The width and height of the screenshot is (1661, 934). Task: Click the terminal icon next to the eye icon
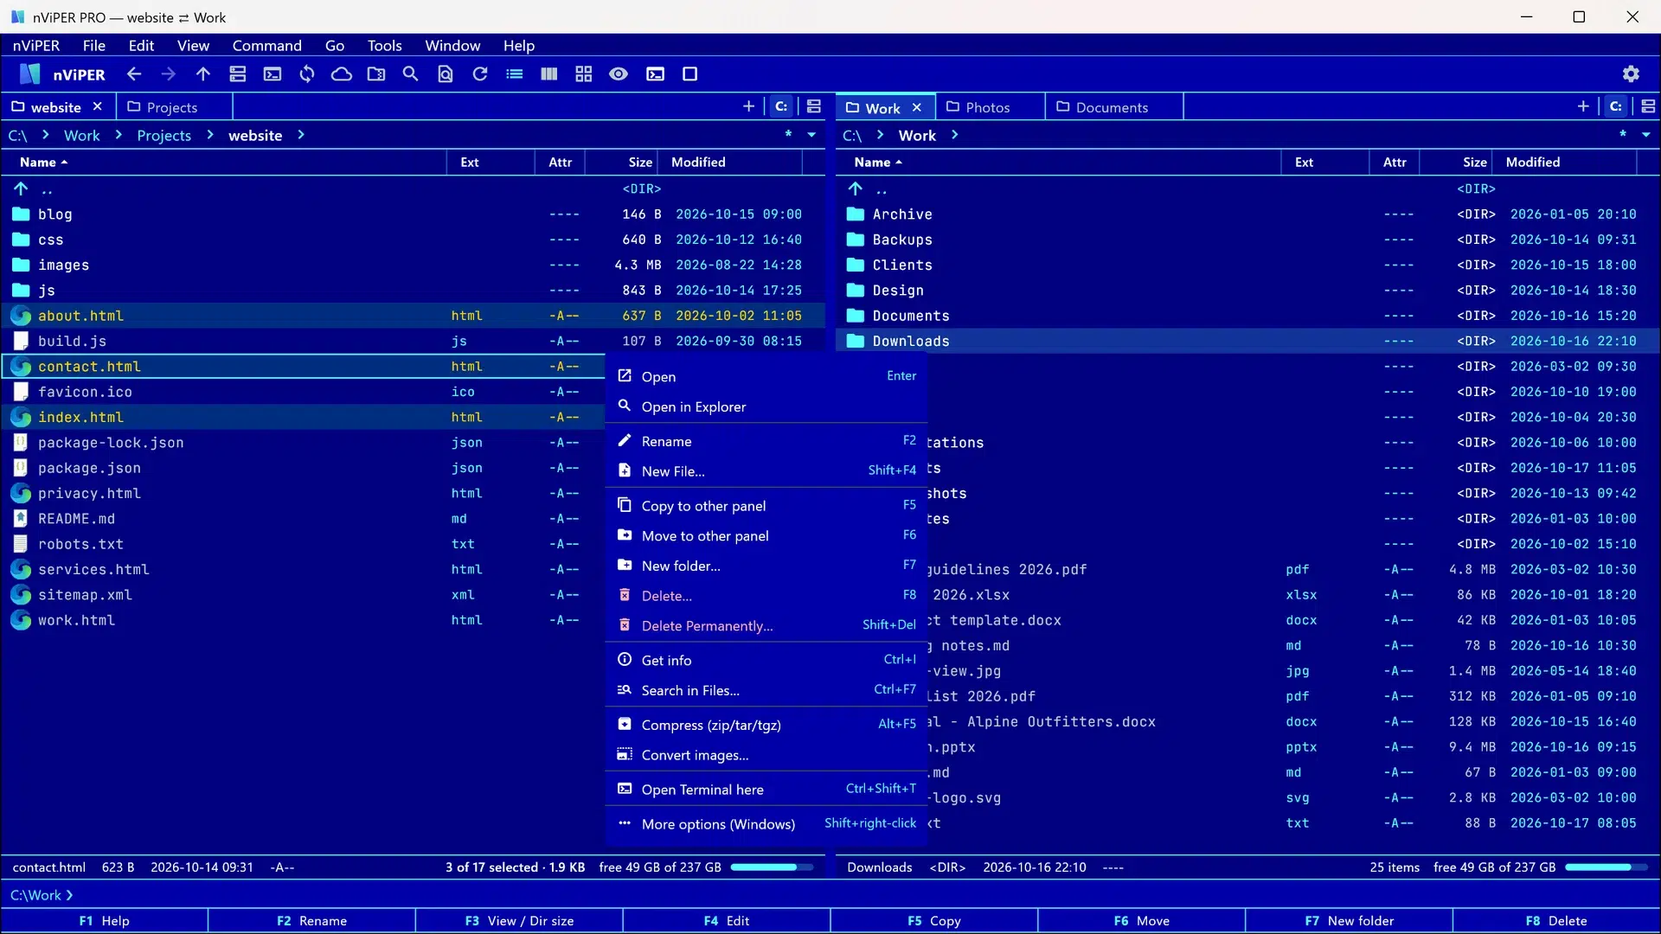(x=656, y=74)
